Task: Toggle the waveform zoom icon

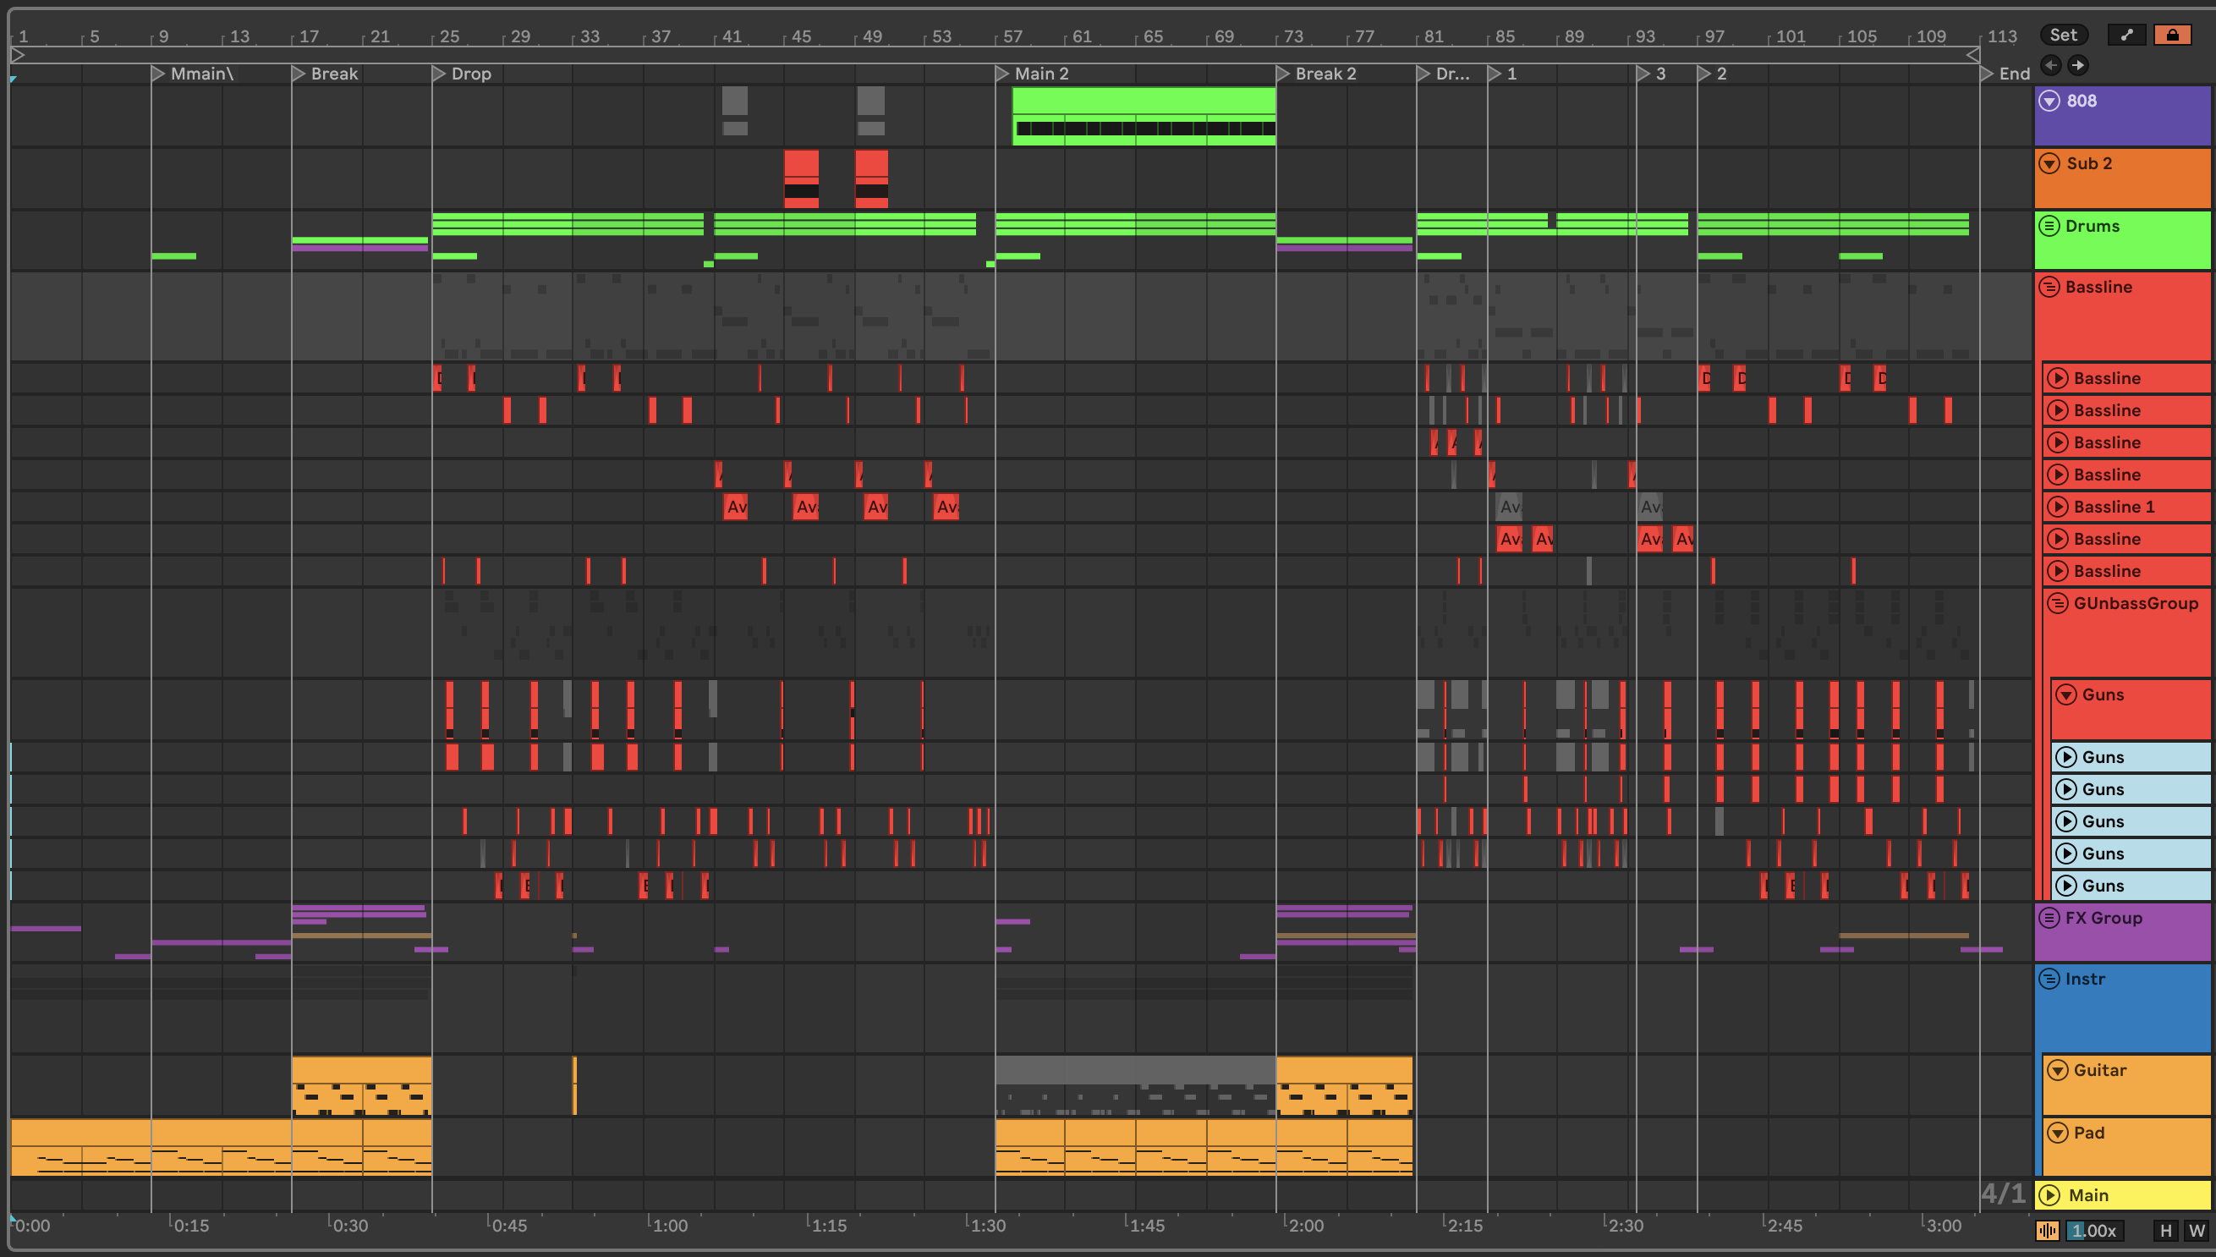Action: (x=2047, y=1230)
